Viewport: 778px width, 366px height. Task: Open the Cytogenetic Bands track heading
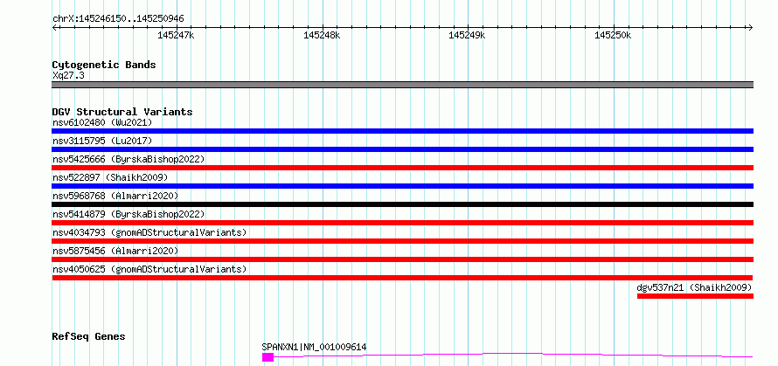104,65
